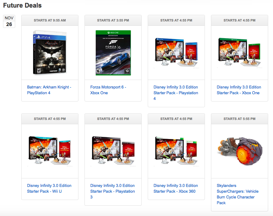This screenshot has width=273, height=216.
Task: Open the Forza Motorsport 6 box art
Action: [113, 53]
